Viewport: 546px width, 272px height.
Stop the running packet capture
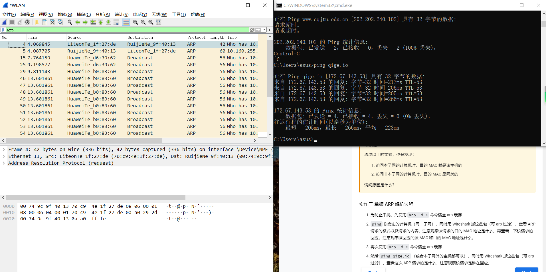12,22
